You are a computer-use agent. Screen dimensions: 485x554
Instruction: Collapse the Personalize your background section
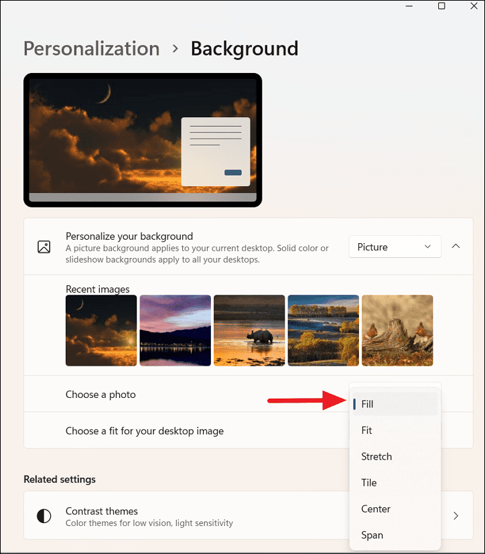[456, 247]
